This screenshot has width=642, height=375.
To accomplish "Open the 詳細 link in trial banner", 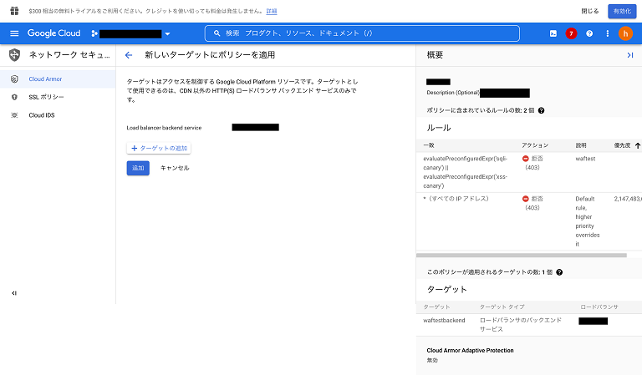I will point(272,11).
